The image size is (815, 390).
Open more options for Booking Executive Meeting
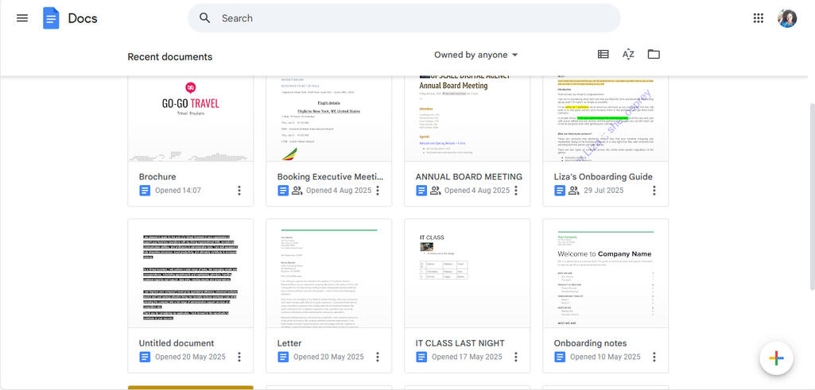[x=378, y=191]
